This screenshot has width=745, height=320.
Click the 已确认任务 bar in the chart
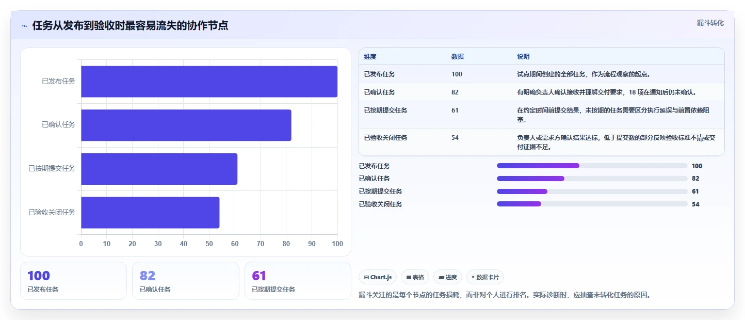[x=186, y=125]
